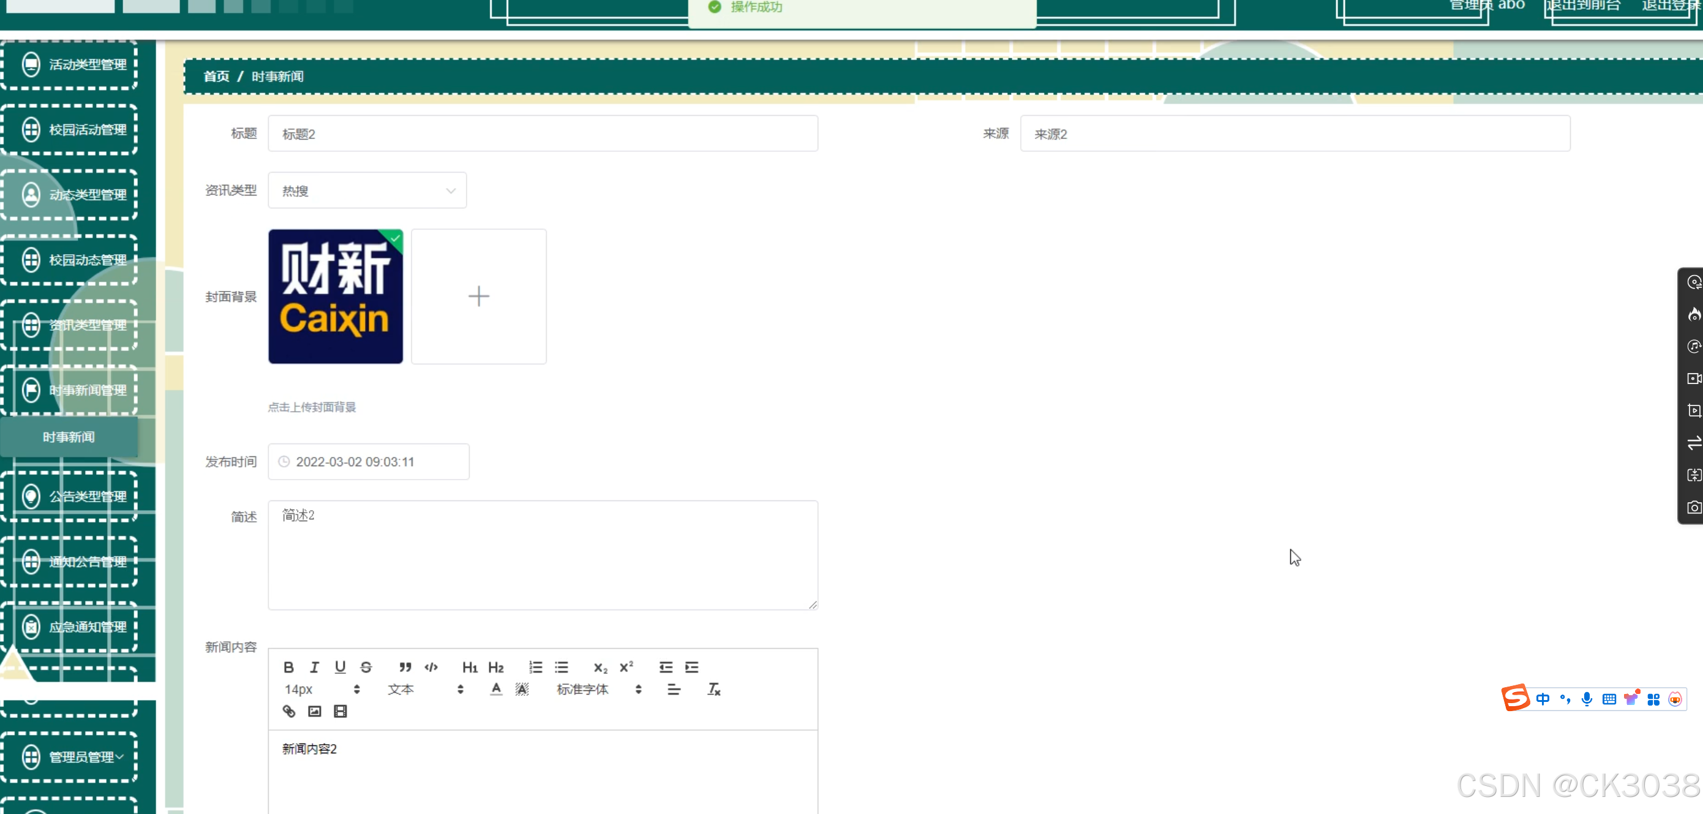This screenshot has width=1703, height=814.
Task: Clear text formatting with Tx icon
Action: [x=713, y=689]
